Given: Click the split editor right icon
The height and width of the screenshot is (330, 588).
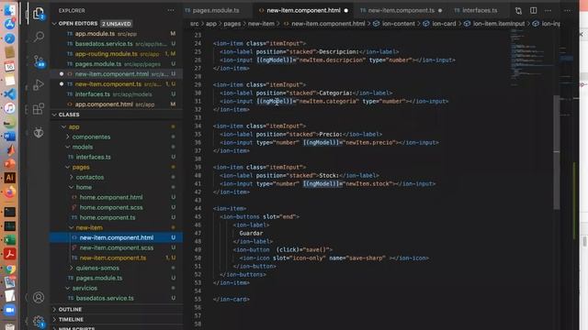Looking at the screenshot, I should [533, 10].
